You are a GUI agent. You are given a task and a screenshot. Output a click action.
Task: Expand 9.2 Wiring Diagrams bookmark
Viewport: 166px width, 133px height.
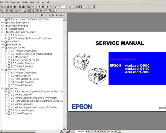coord(6,94)
